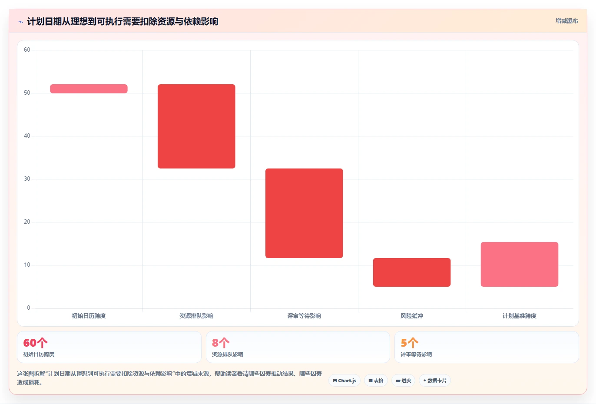Click the 评审等待影响 x-axis label
Image resolution: width=596 pixels, height=404 pixels.
pos(304,316)
